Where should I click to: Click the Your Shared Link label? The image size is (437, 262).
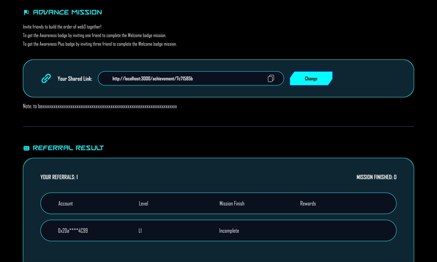[x=75, y=79]
